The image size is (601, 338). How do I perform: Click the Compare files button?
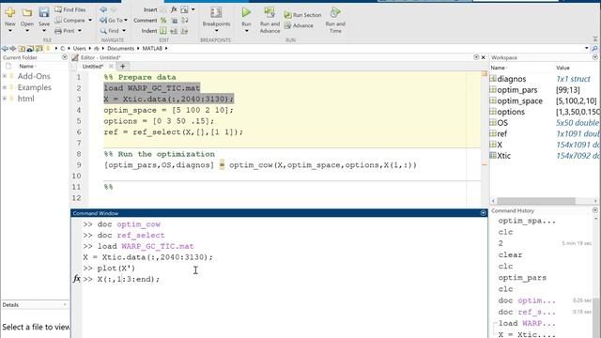click(x=70, y=20)
